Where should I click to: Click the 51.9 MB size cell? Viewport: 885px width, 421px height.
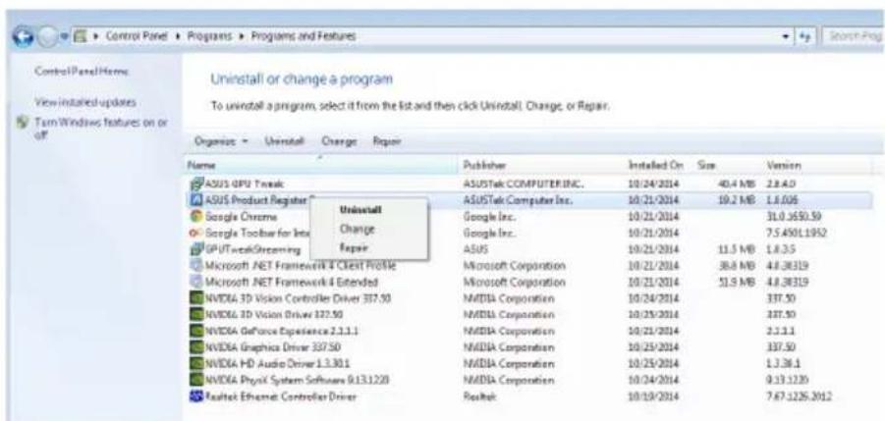(x=737, y=282)
